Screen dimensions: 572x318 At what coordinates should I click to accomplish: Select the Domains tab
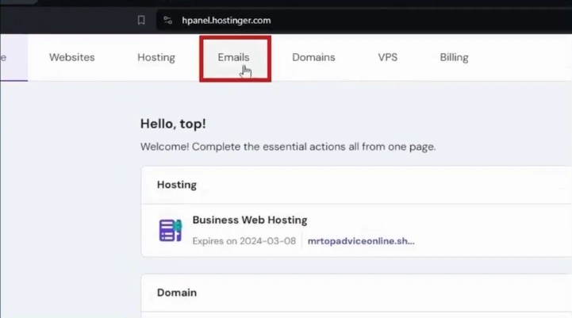pos(313,57)
